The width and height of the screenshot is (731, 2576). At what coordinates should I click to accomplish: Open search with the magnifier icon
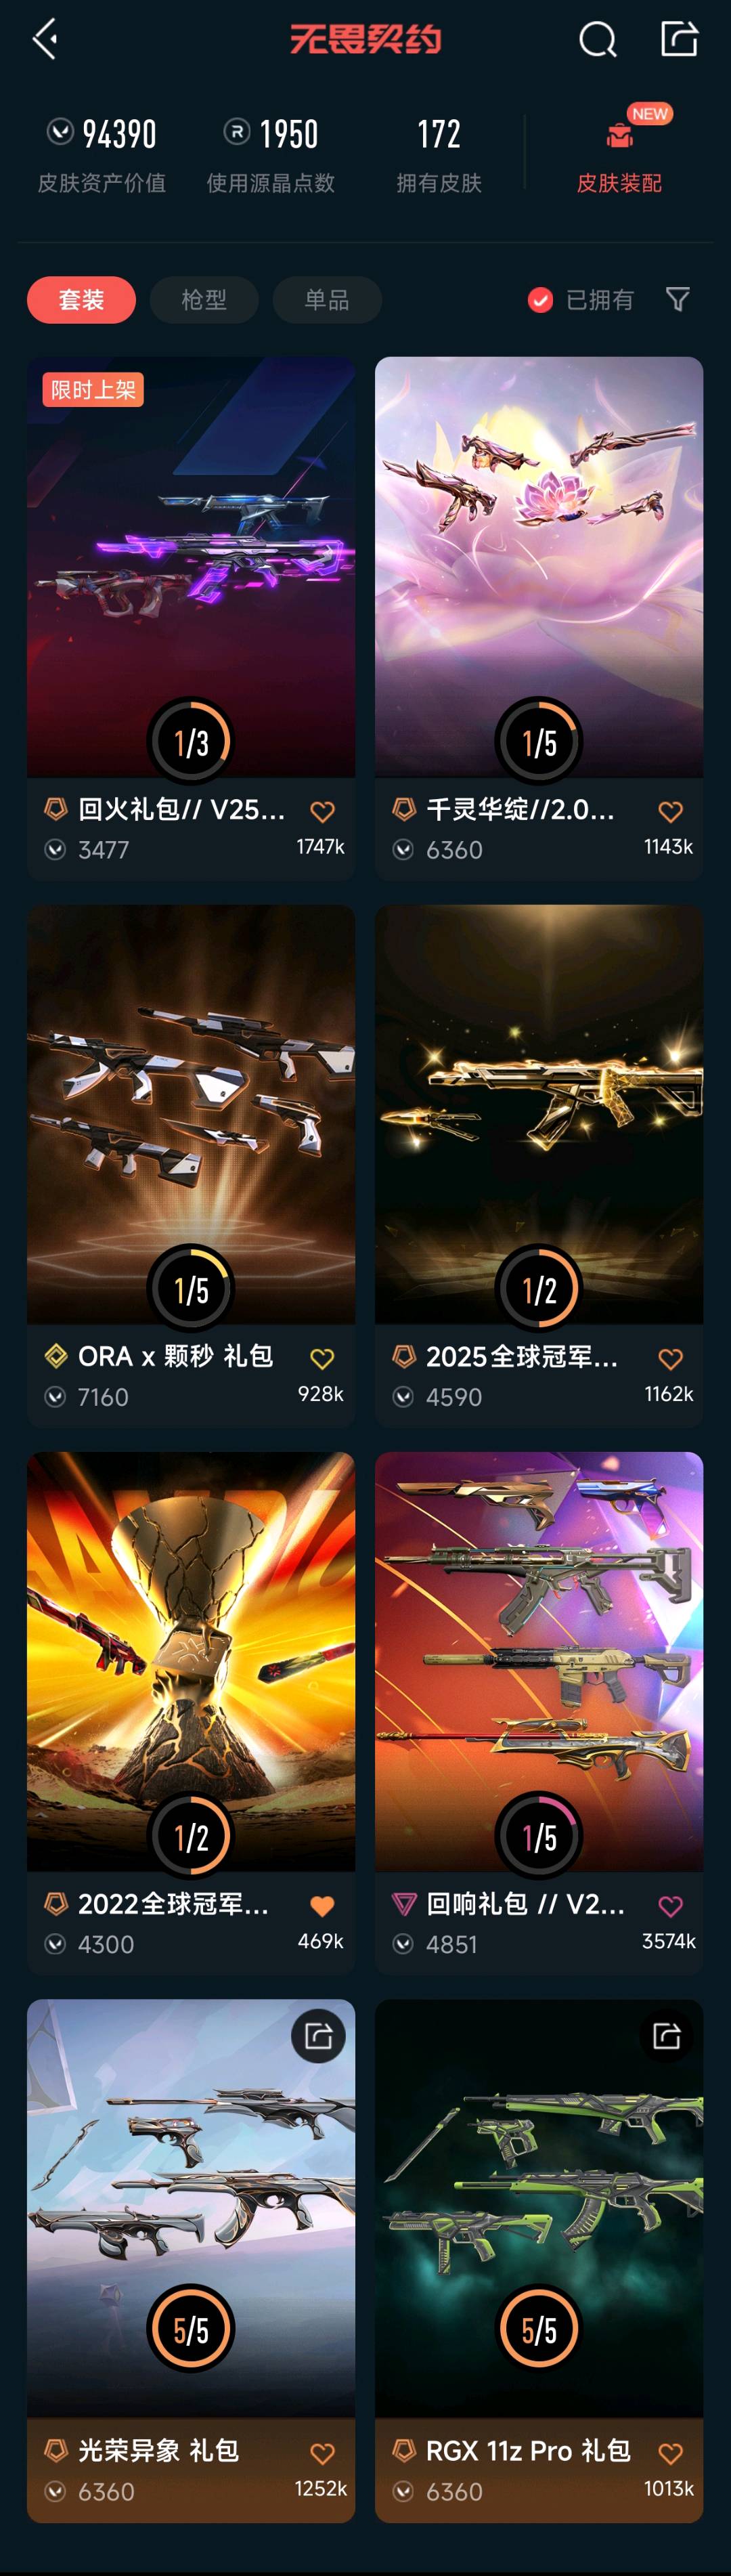597,40
